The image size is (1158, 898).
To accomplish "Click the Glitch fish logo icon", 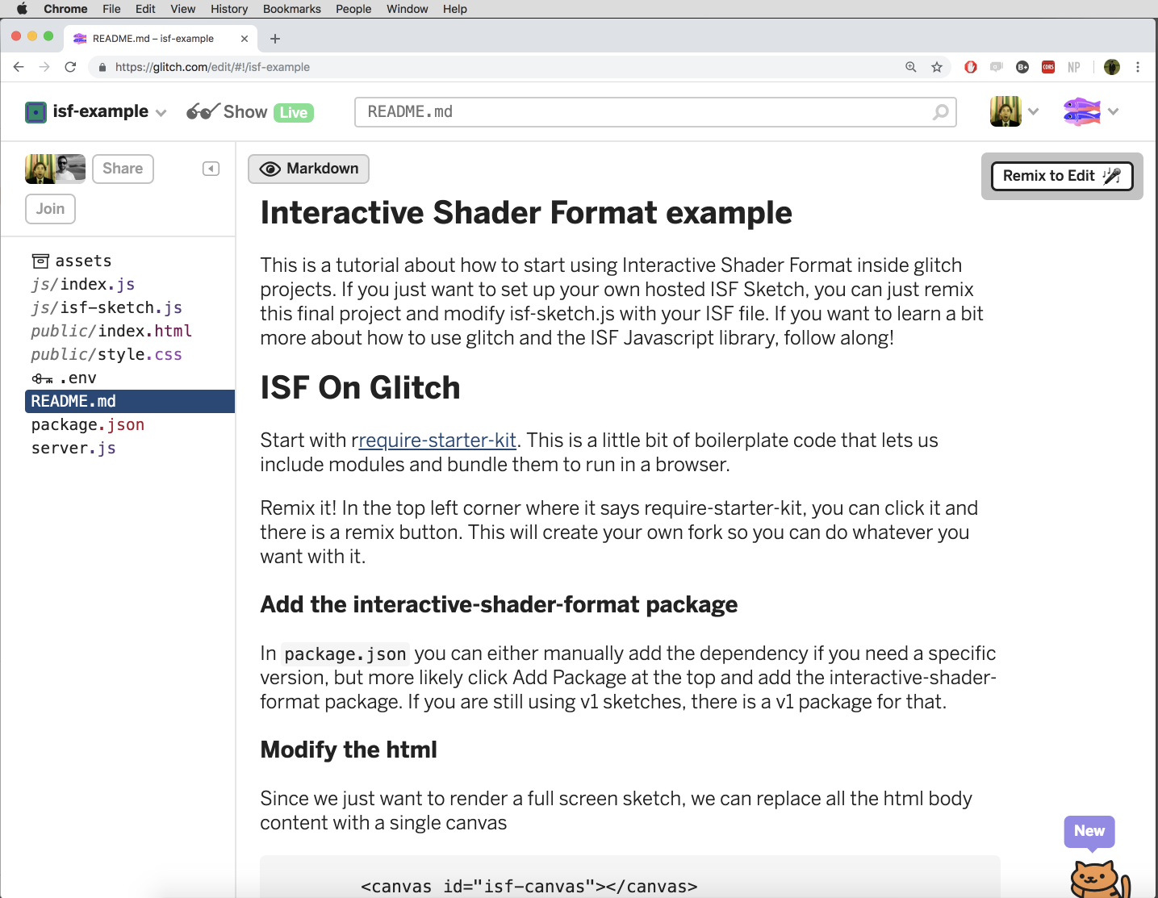I will (1082, 111).
